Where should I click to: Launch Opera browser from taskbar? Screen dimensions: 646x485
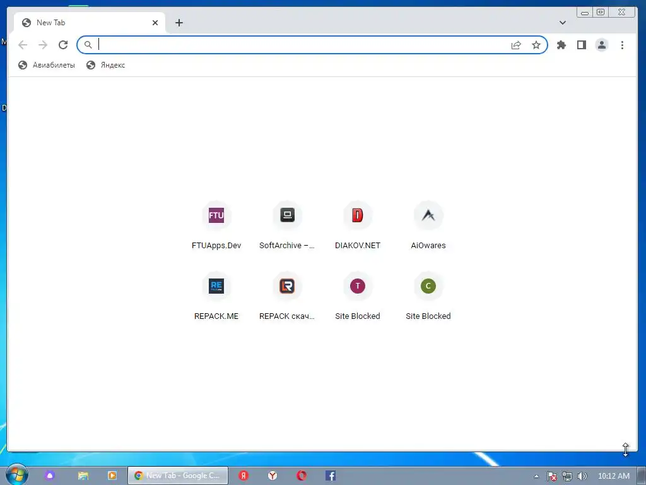302,476
